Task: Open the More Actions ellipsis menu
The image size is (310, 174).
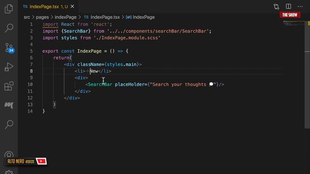Action: (x=300, y=6)
